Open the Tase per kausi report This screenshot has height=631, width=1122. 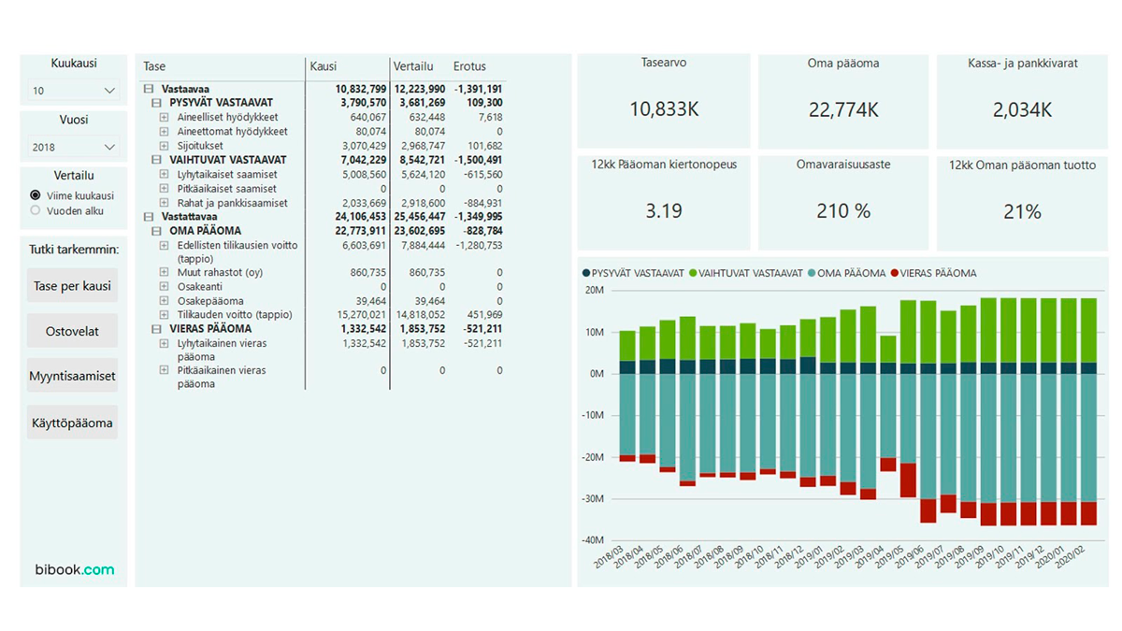[72, 285]
